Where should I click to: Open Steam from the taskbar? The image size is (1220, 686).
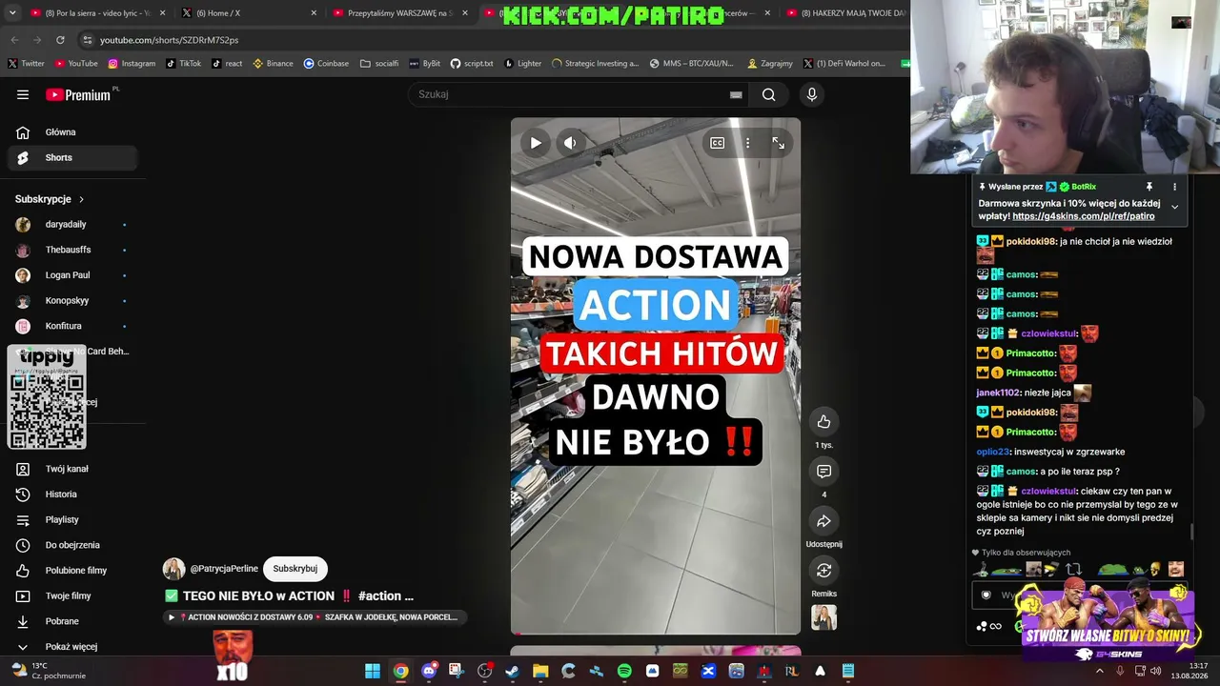tap(513, 671)
